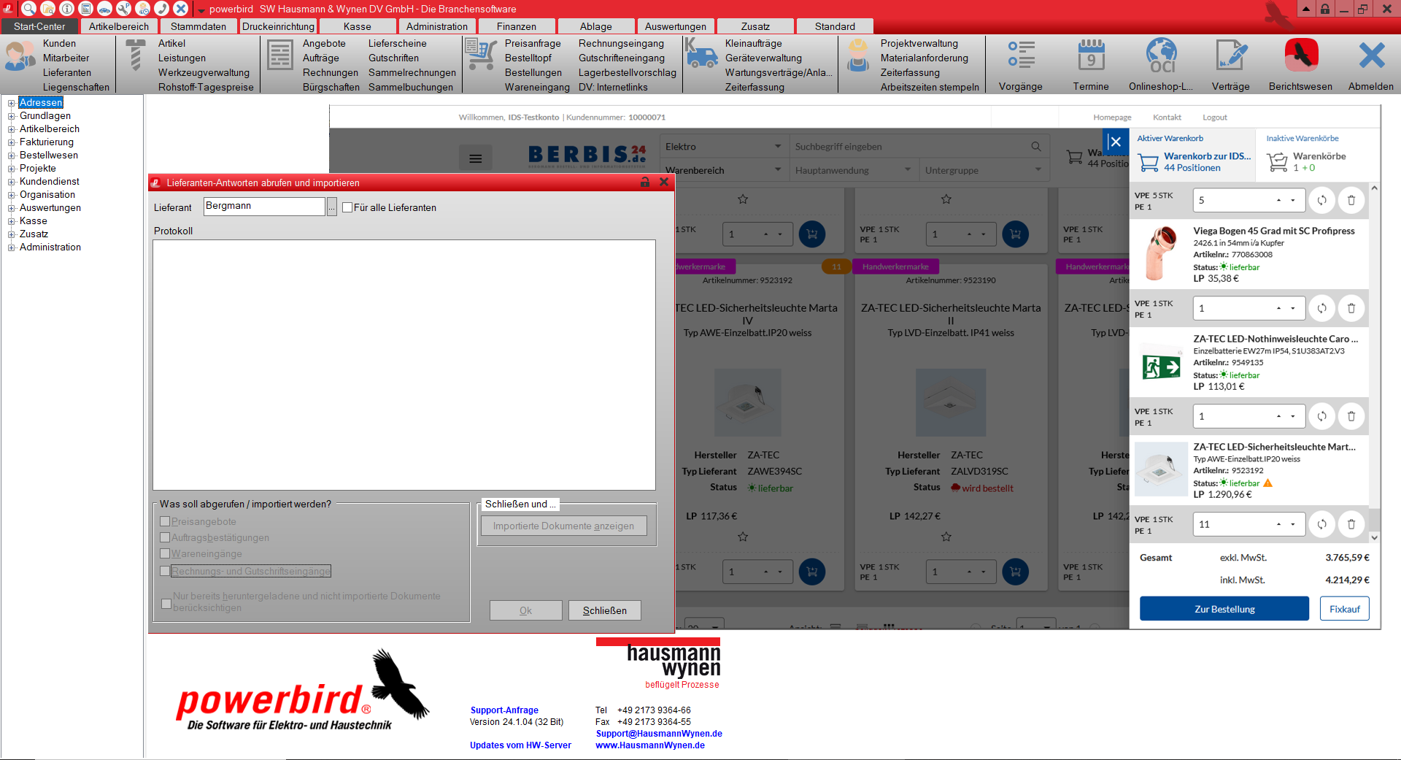The image size is (1401, 760).
Task: Click the chart report quick icon
Action: point(85,9)
